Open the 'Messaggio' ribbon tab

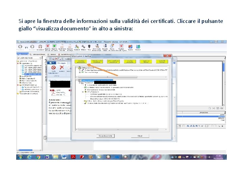pyautogui.click(x=62, y=63)
